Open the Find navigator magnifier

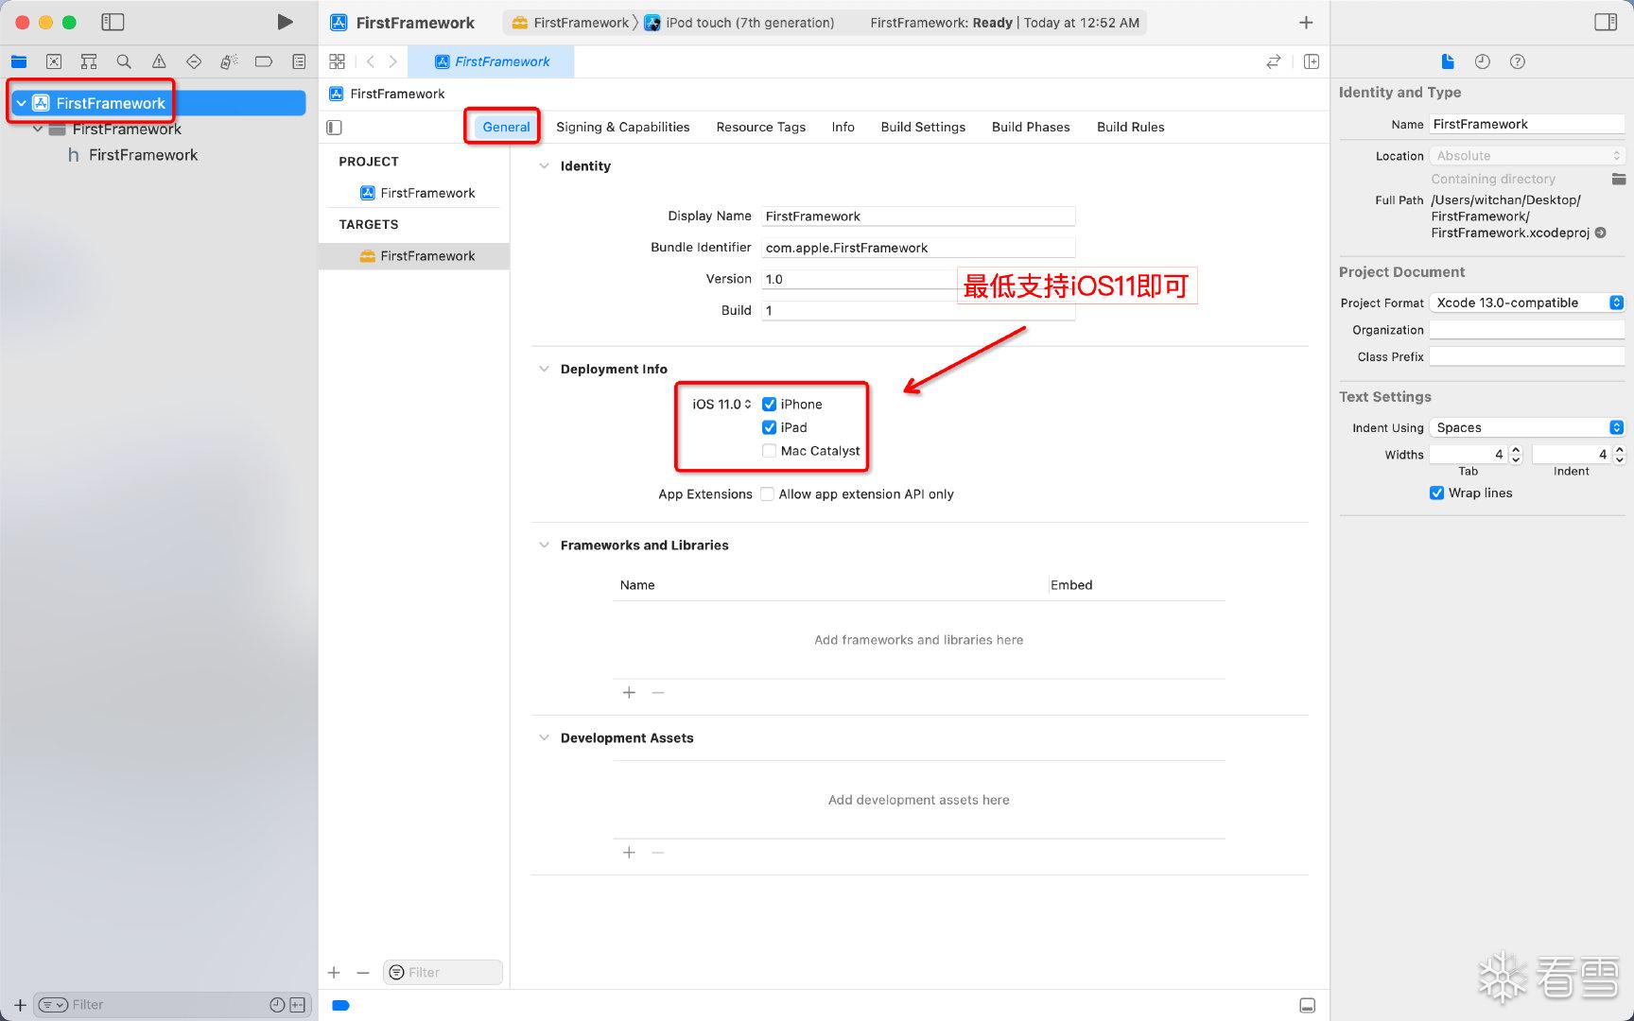(124, 61)
